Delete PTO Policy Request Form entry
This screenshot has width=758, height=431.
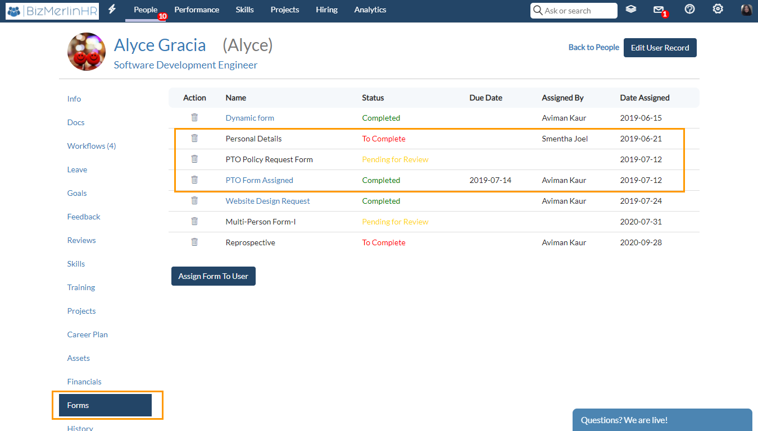click(194, 159)
